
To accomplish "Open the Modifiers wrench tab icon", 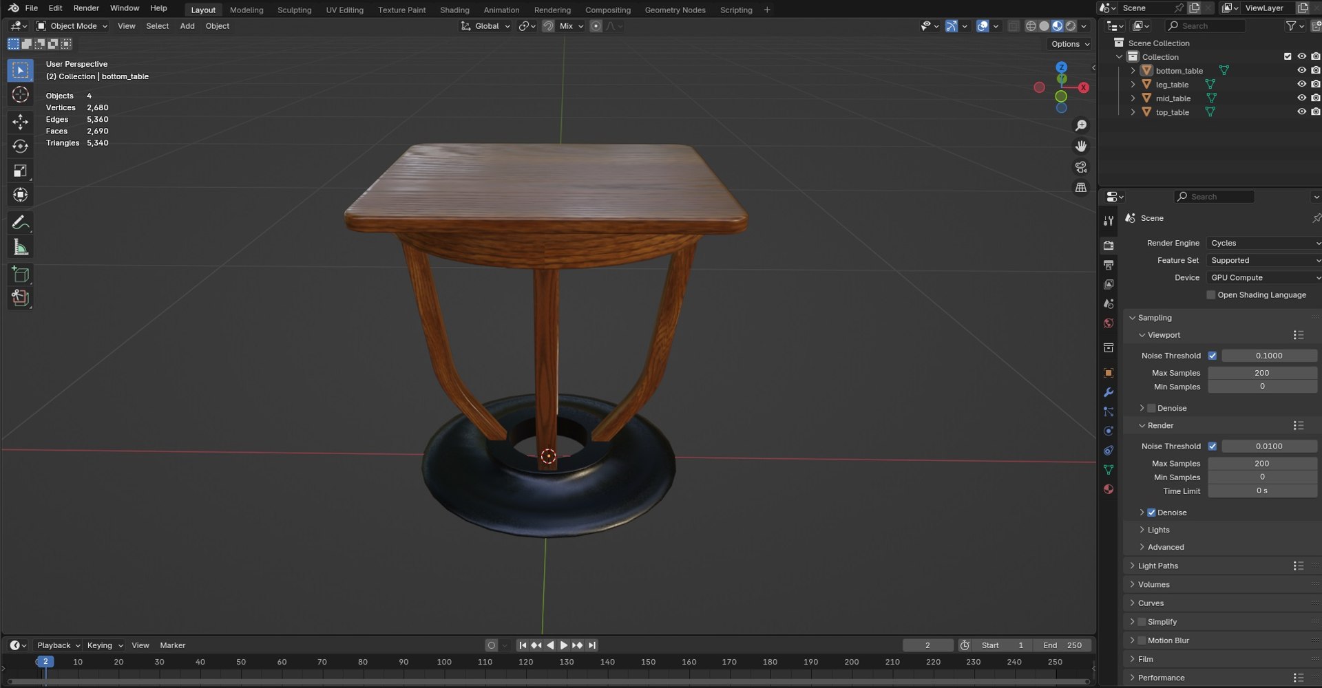I will (x=1109, y=392).
